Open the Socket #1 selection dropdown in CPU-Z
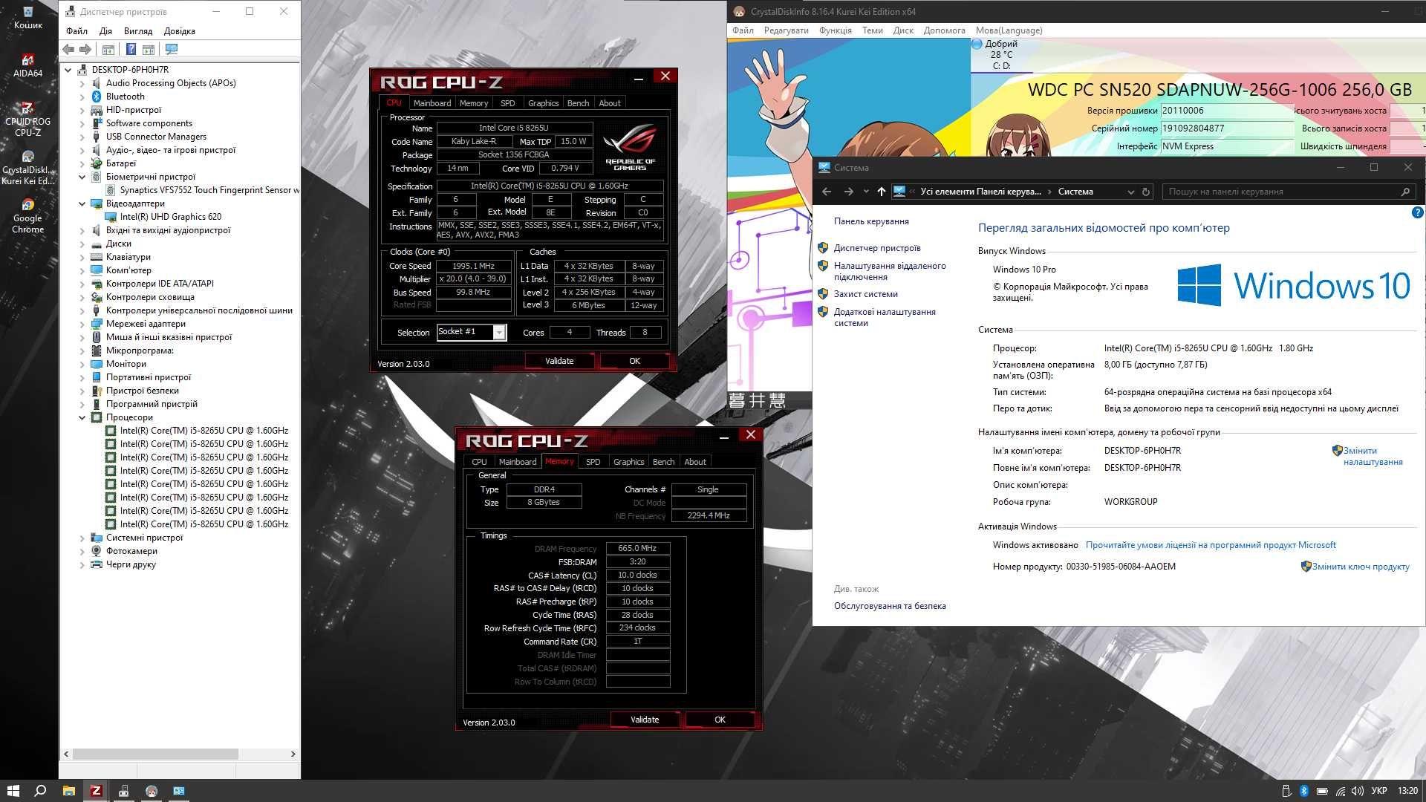The height and width of the screenshot is (802, 1426). click(x=499, y=332)
